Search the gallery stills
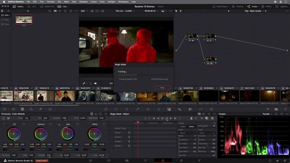Viewport: 290px width, 163px height. tap(65, 11)
